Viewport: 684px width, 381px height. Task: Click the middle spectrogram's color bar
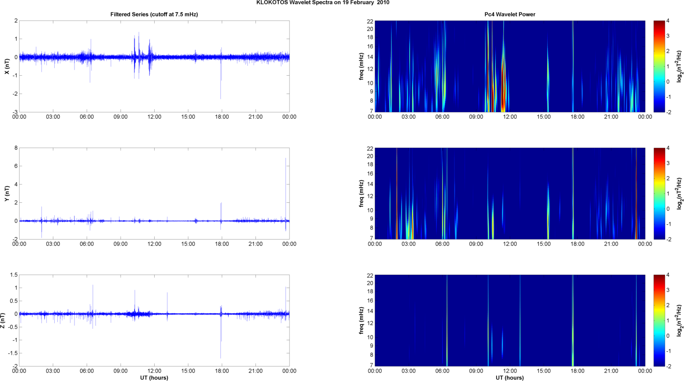659,193
